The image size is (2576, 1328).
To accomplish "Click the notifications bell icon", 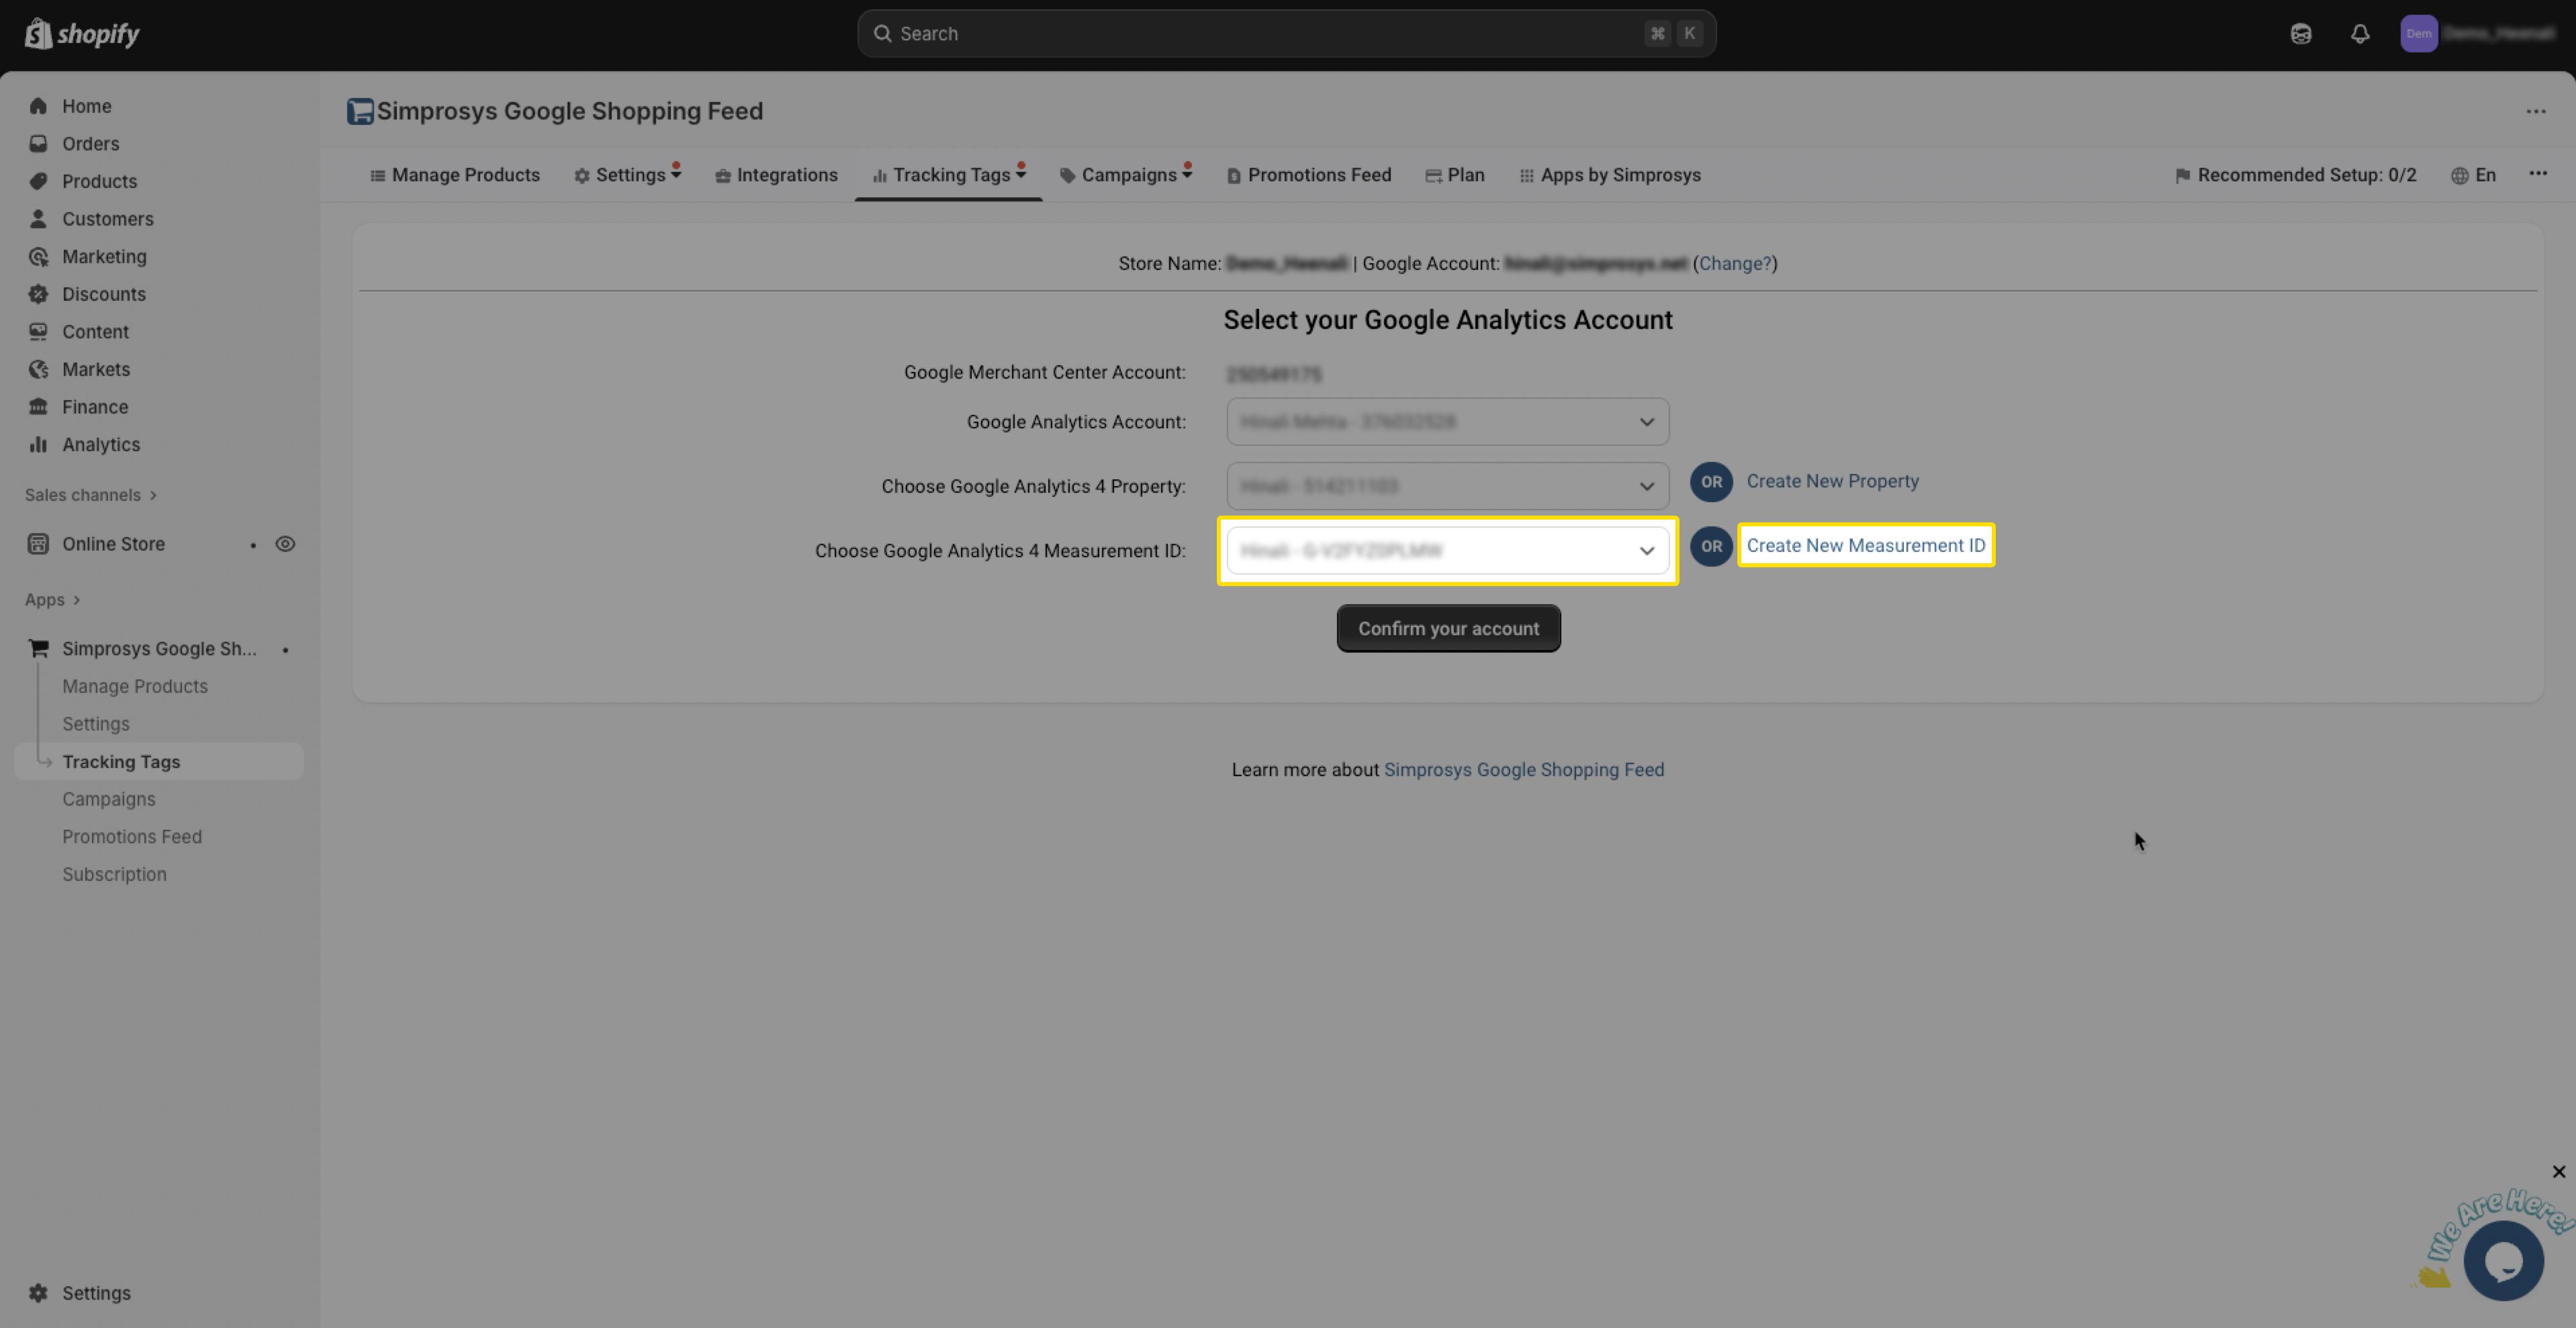I will pos(2360,34).
